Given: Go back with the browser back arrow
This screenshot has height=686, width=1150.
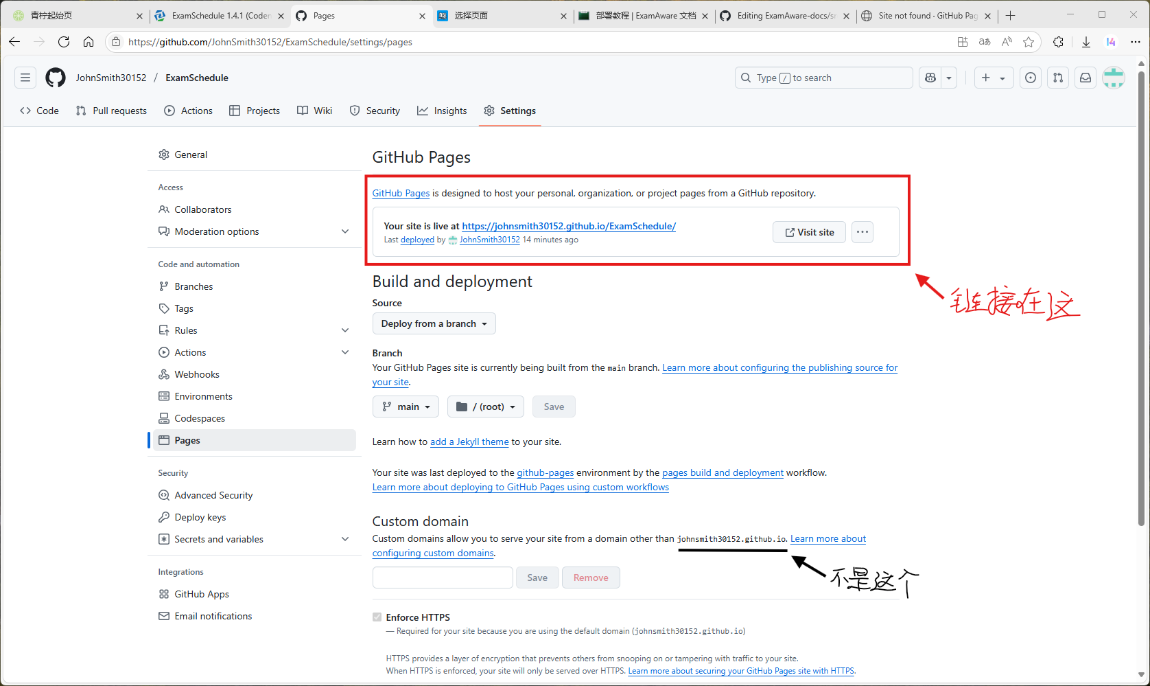Looking at the screenshot, I should tap(14, 42).
